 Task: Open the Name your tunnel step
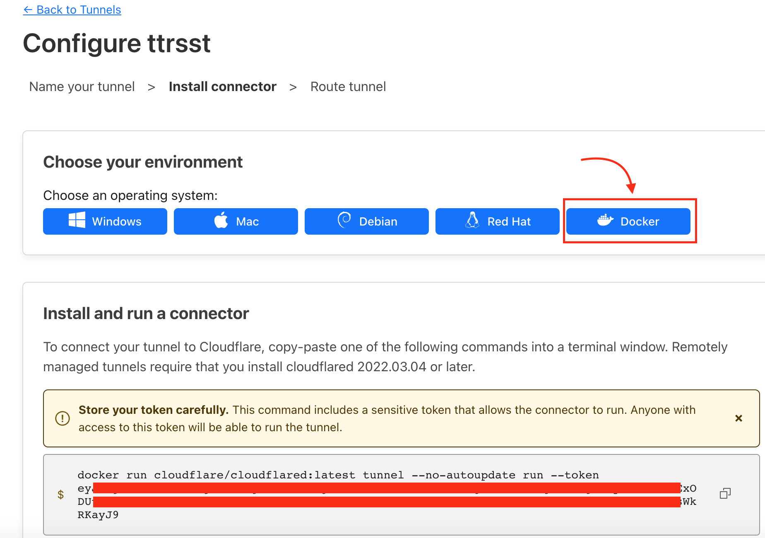(82, 86)
